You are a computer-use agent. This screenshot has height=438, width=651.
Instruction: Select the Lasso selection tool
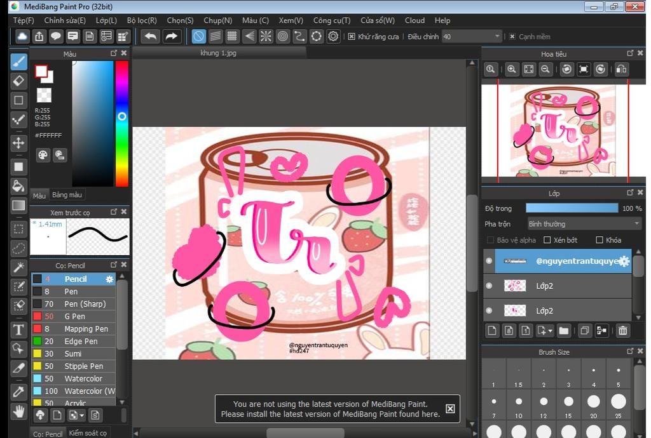18,248
